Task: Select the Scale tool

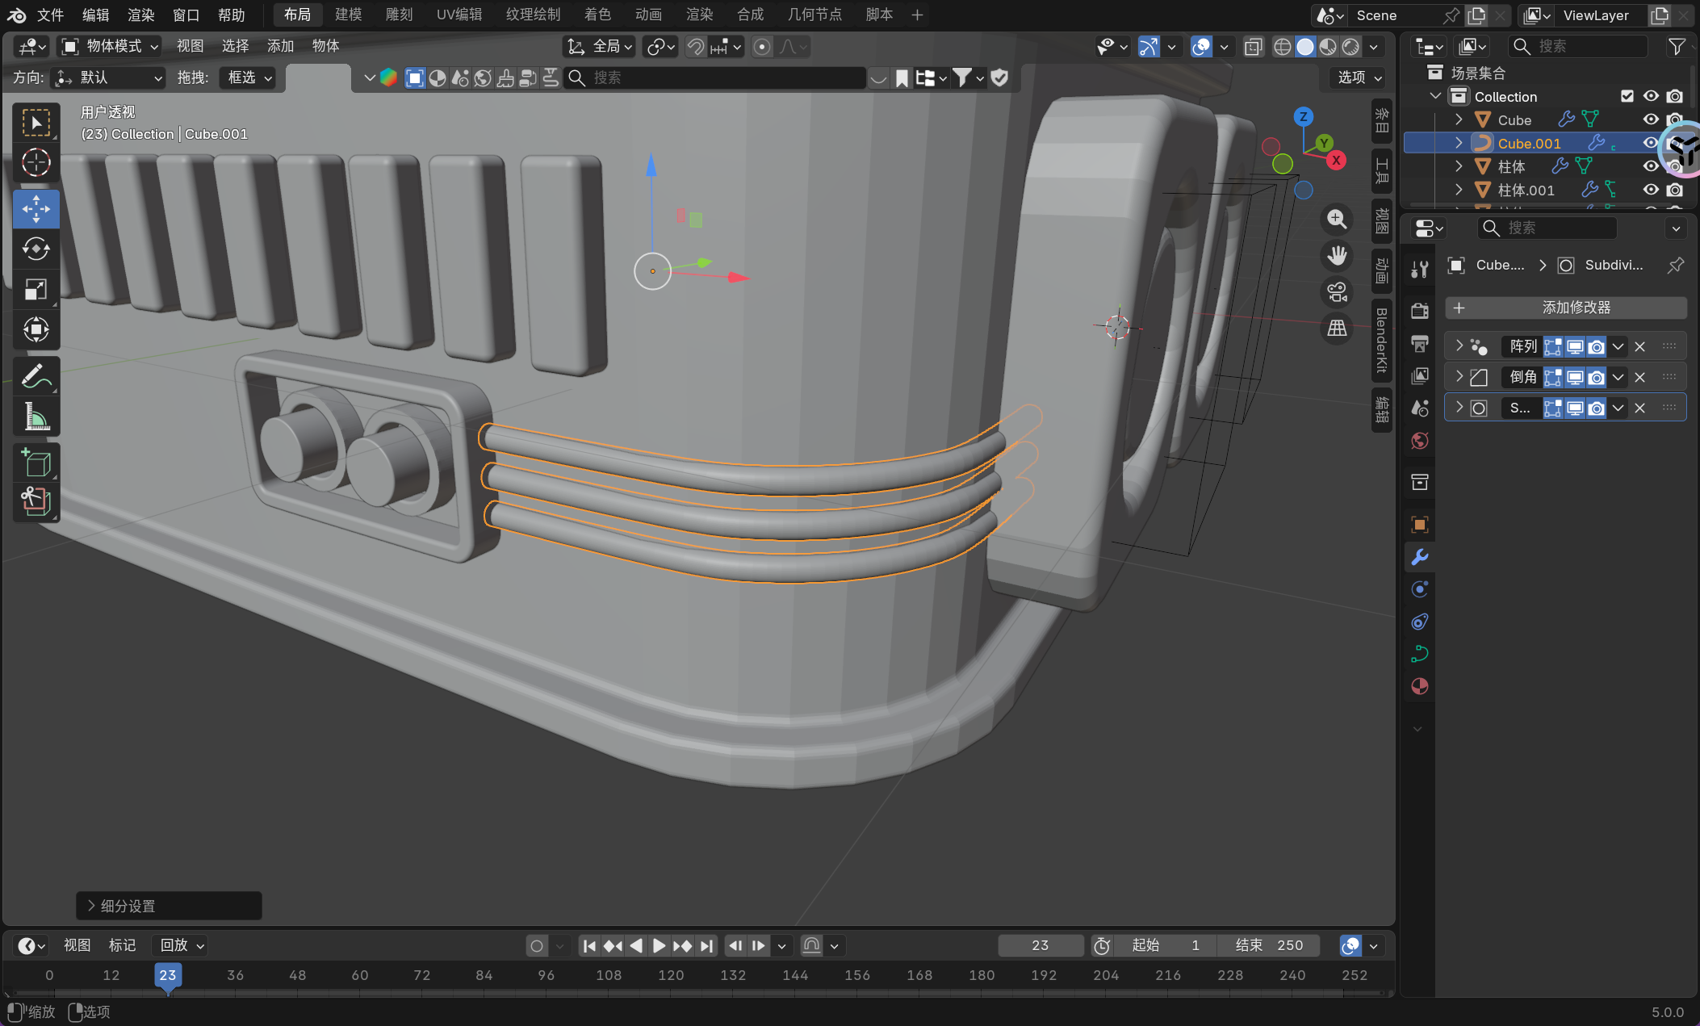Action: click(36, 290)
